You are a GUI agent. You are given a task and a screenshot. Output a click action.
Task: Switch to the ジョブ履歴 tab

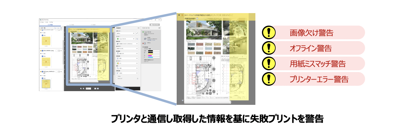[x=93, y=25]
